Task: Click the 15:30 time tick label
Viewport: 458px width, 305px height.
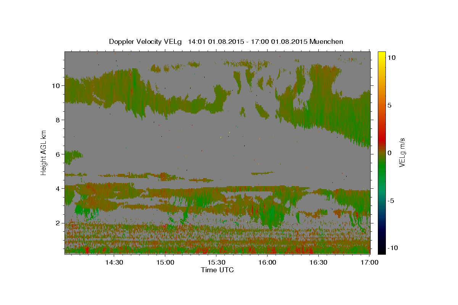Action: pyautogui.click(x=216, y=262)
